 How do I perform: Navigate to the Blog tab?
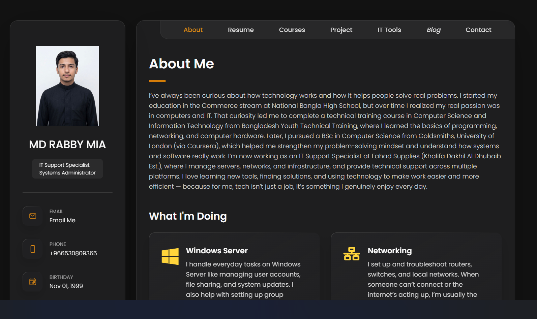pyautogui.click(x=434, y=30)
